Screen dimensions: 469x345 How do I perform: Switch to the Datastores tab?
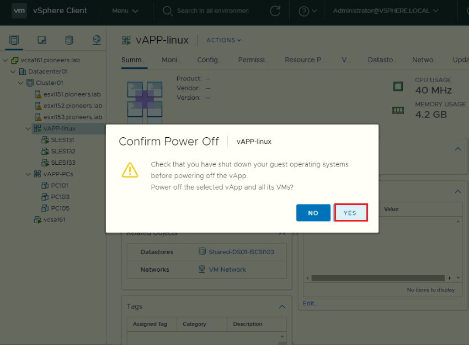point(382,60)
